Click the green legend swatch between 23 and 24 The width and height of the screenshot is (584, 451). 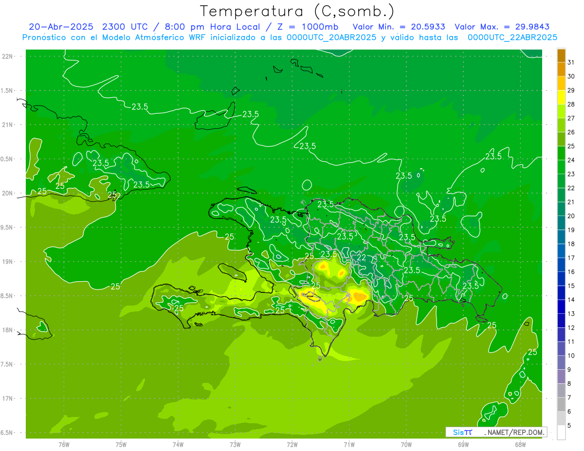[x=562, y=167]
